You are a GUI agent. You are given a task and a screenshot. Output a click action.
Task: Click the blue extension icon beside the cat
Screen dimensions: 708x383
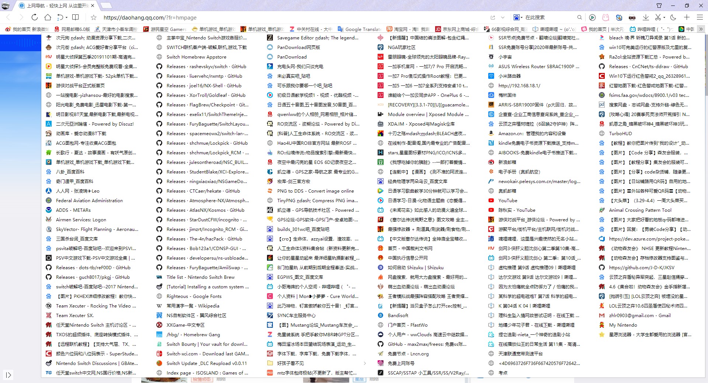pos(619,17)
